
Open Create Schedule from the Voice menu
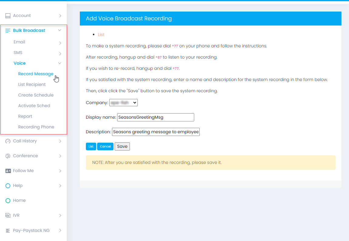coord(36,95)
